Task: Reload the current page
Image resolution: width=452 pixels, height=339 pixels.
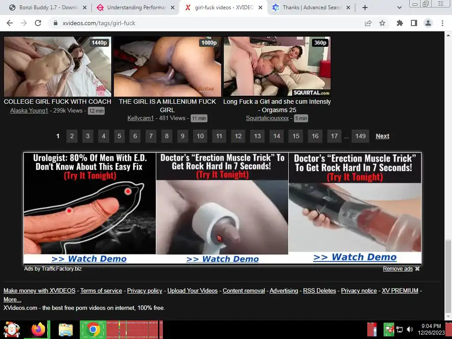Action: coord(38,23)
